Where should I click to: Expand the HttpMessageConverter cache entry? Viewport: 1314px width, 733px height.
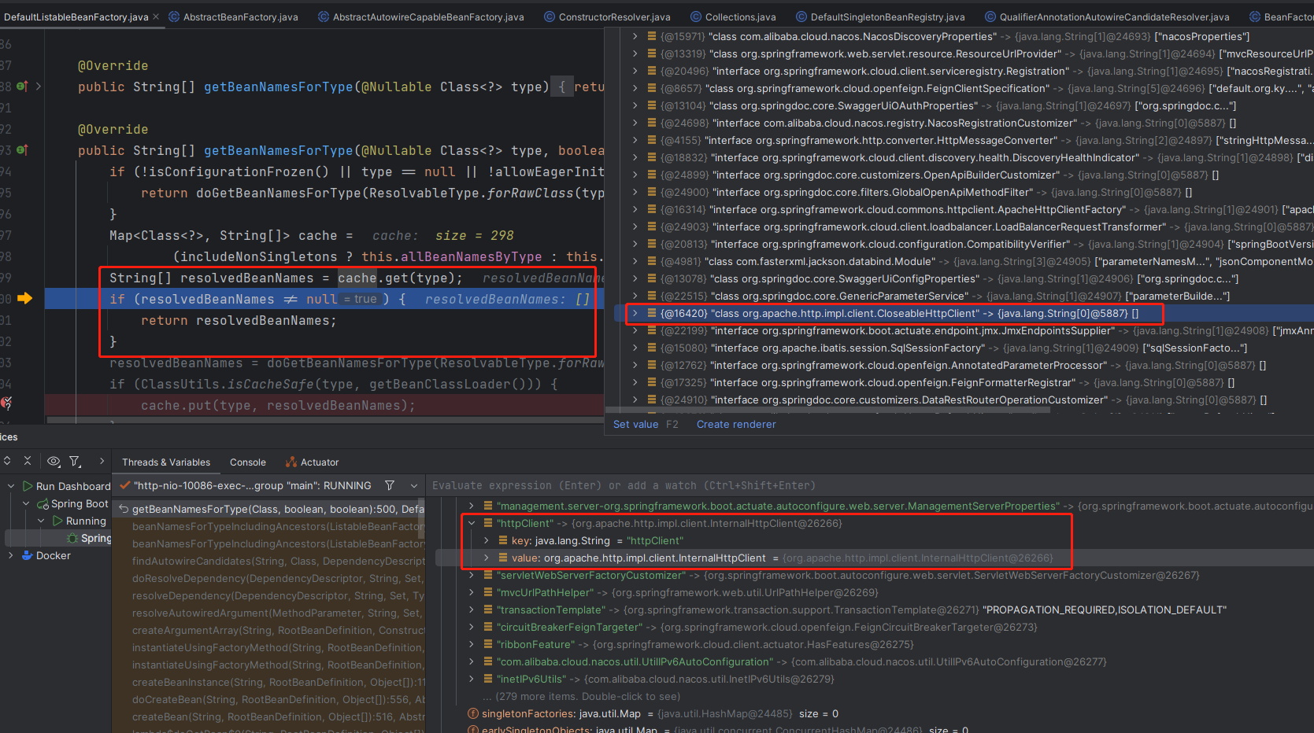pyautogui.click(x=635, y=140)
